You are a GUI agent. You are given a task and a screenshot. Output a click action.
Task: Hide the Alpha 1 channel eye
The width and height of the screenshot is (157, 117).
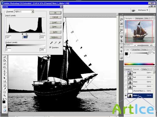(126, 96)
